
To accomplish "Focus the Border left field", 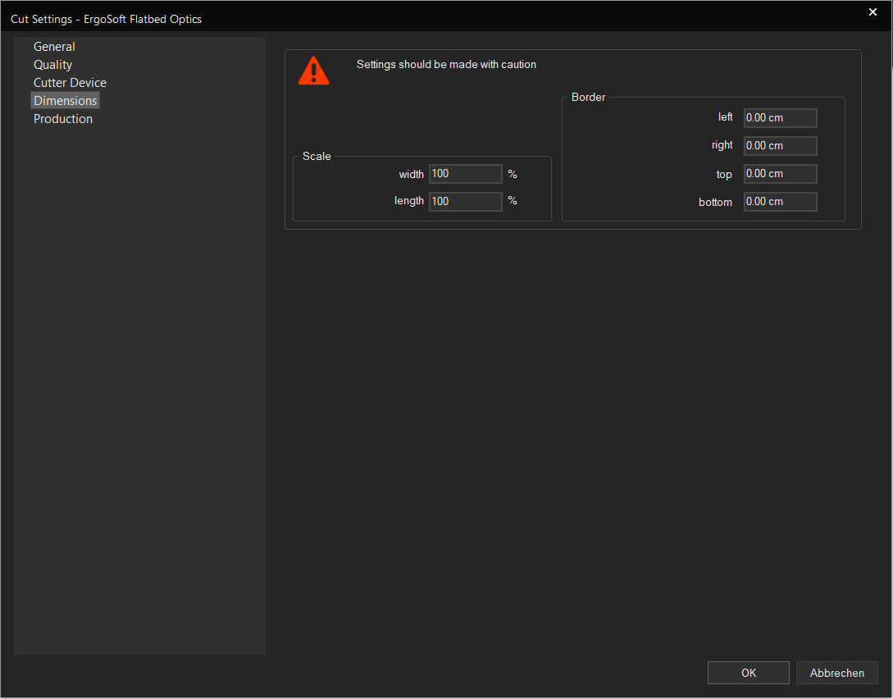I will [x=780, y=118].
